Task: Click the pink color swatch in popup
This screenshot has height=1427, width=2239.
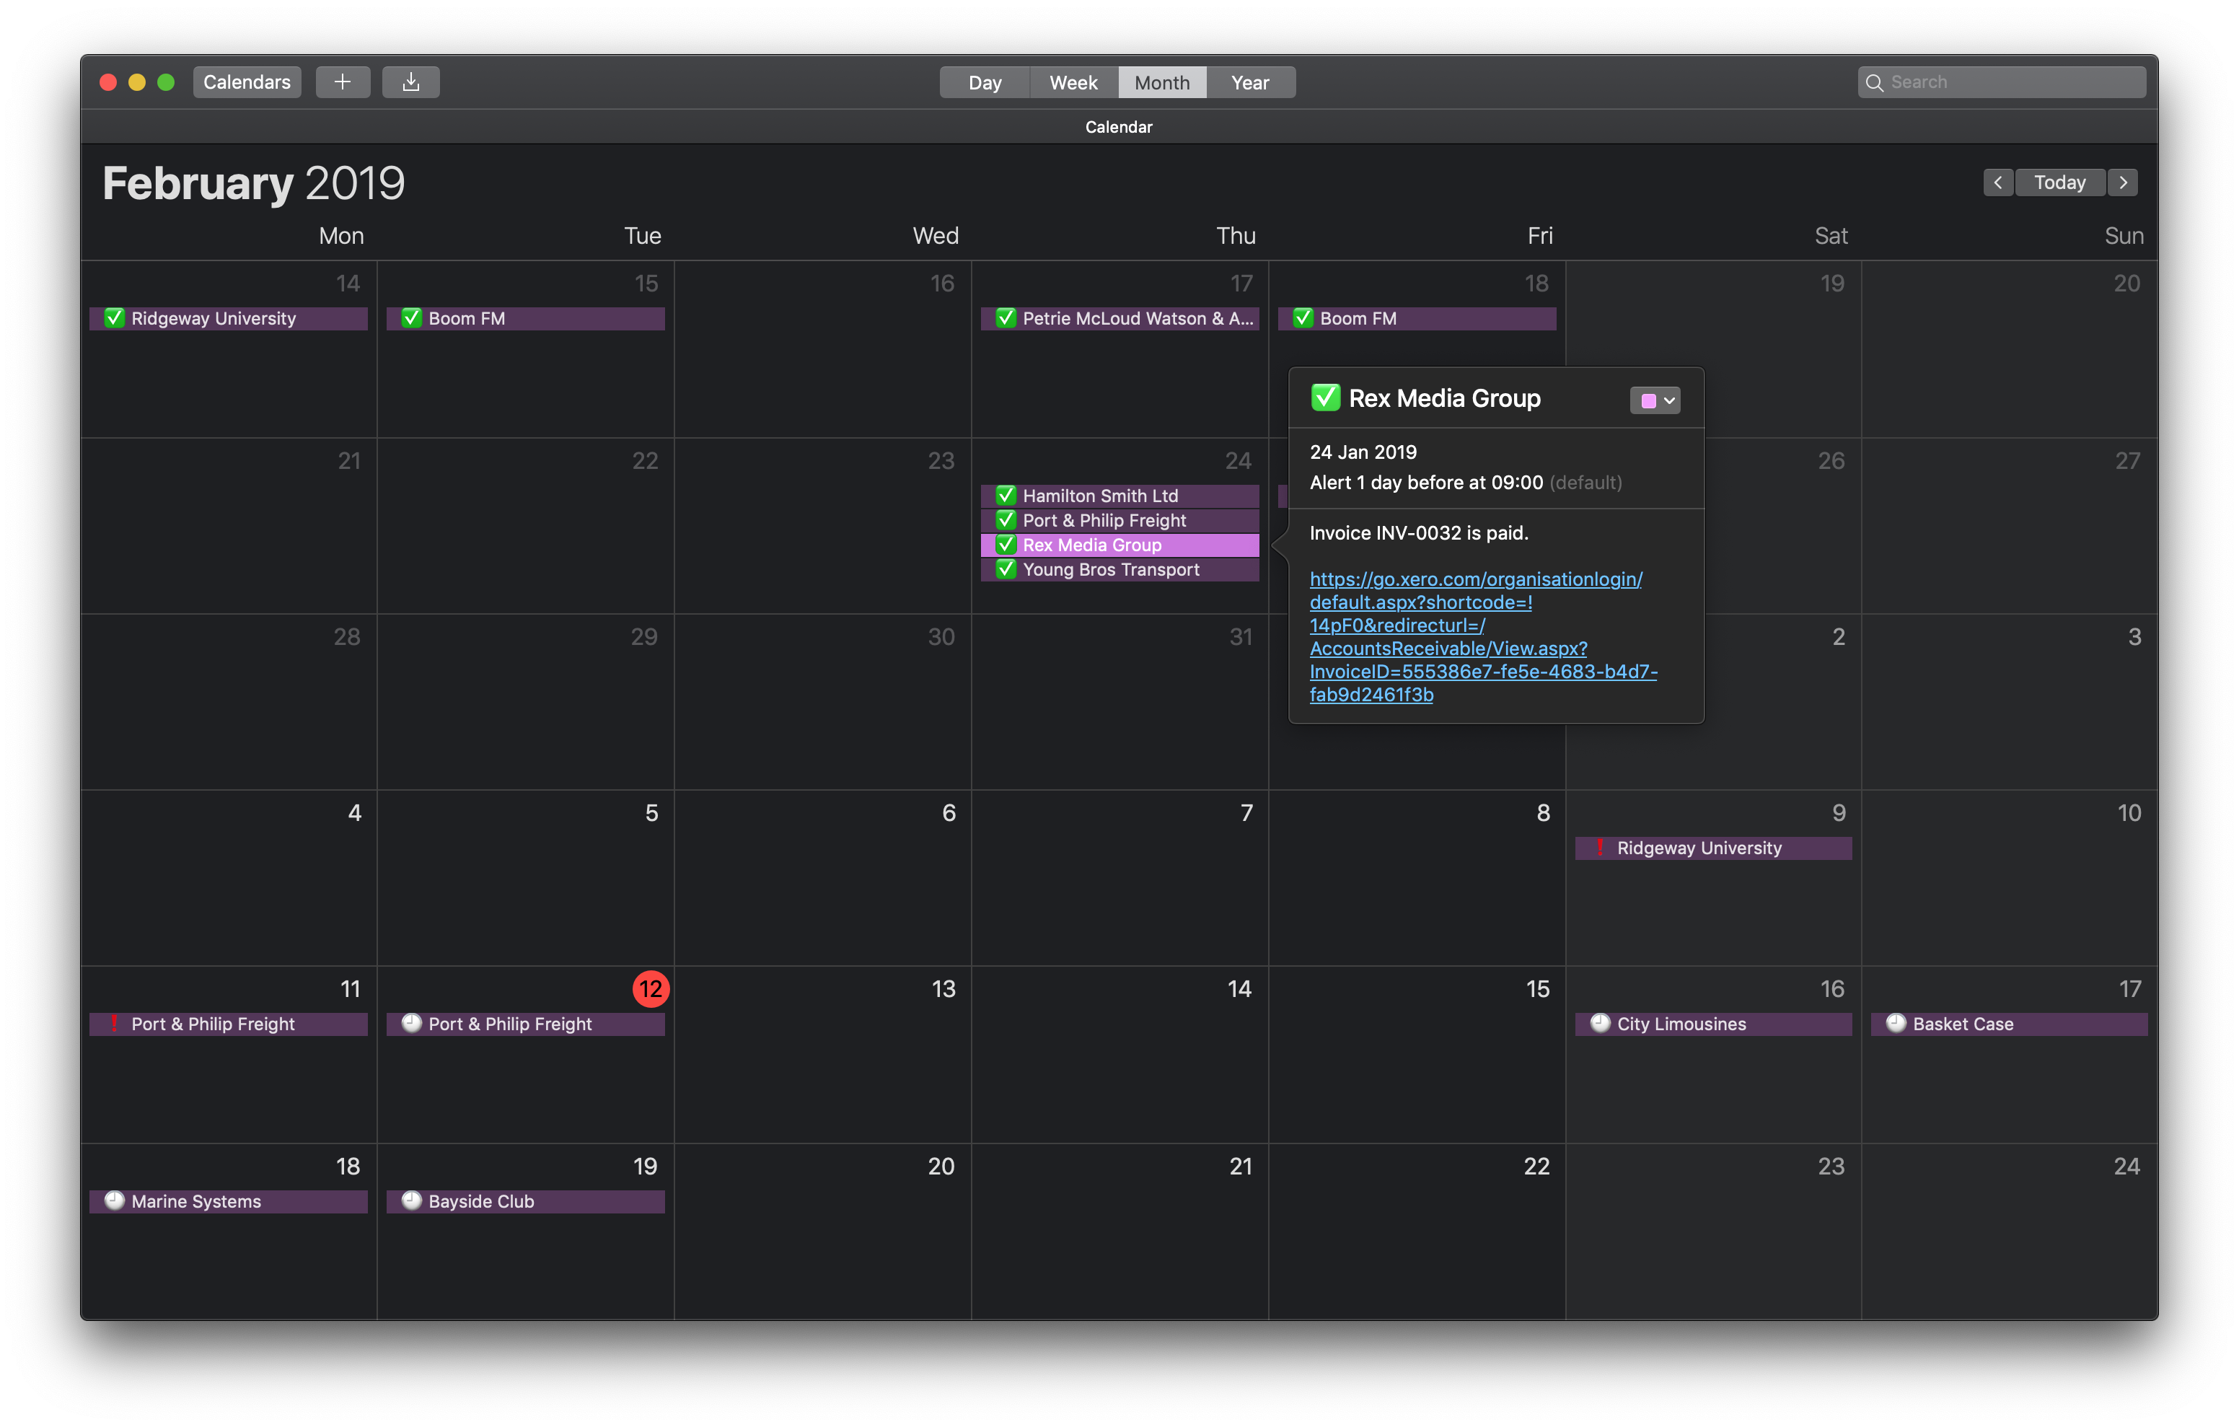Action: (1648, 401)
